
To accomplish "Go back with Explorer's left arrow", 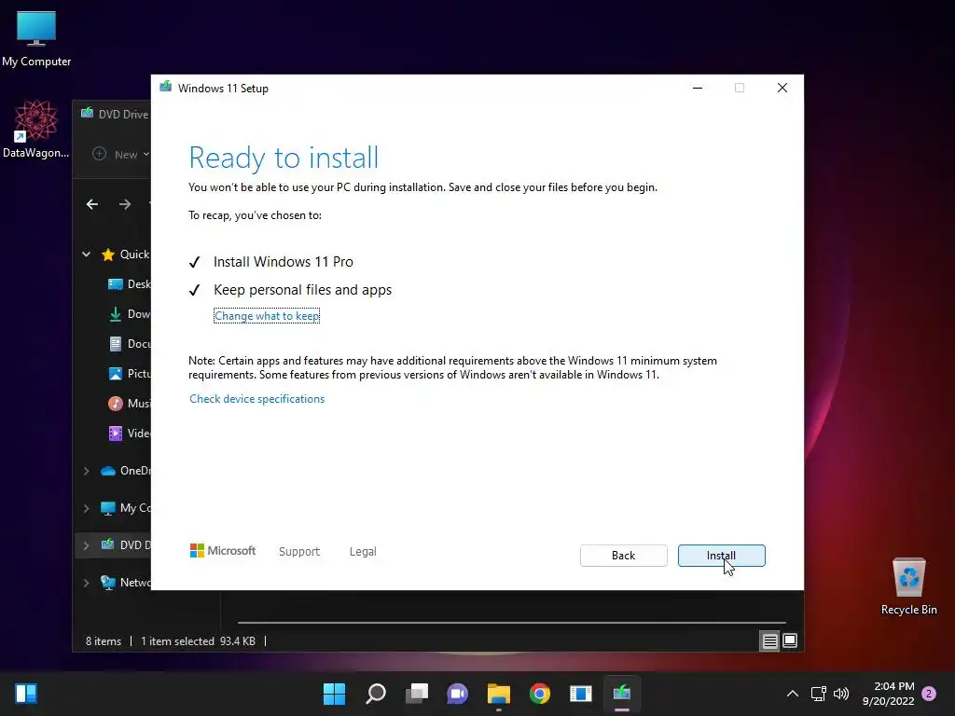I will (x=92, y=204).
